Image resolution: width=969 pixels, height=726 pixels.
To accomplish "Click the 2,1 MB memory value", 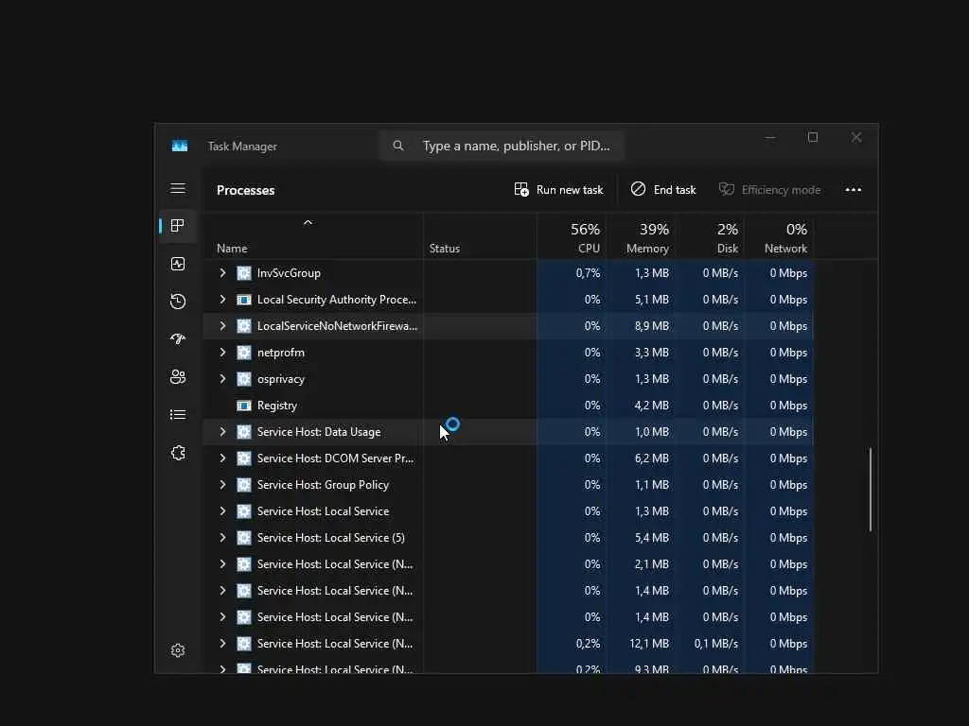I will (x=651, y=564).
